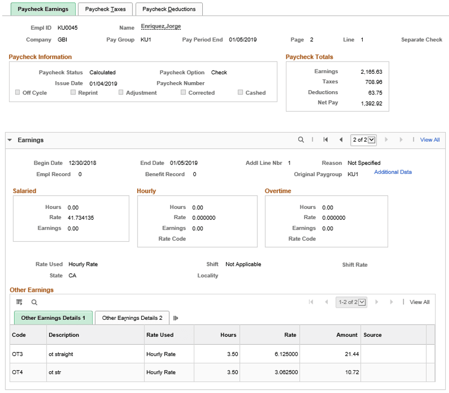Collapse the Earnings section
Viewport: 449px width, 393px height.
pyautogui.click(x=10, y=139)
